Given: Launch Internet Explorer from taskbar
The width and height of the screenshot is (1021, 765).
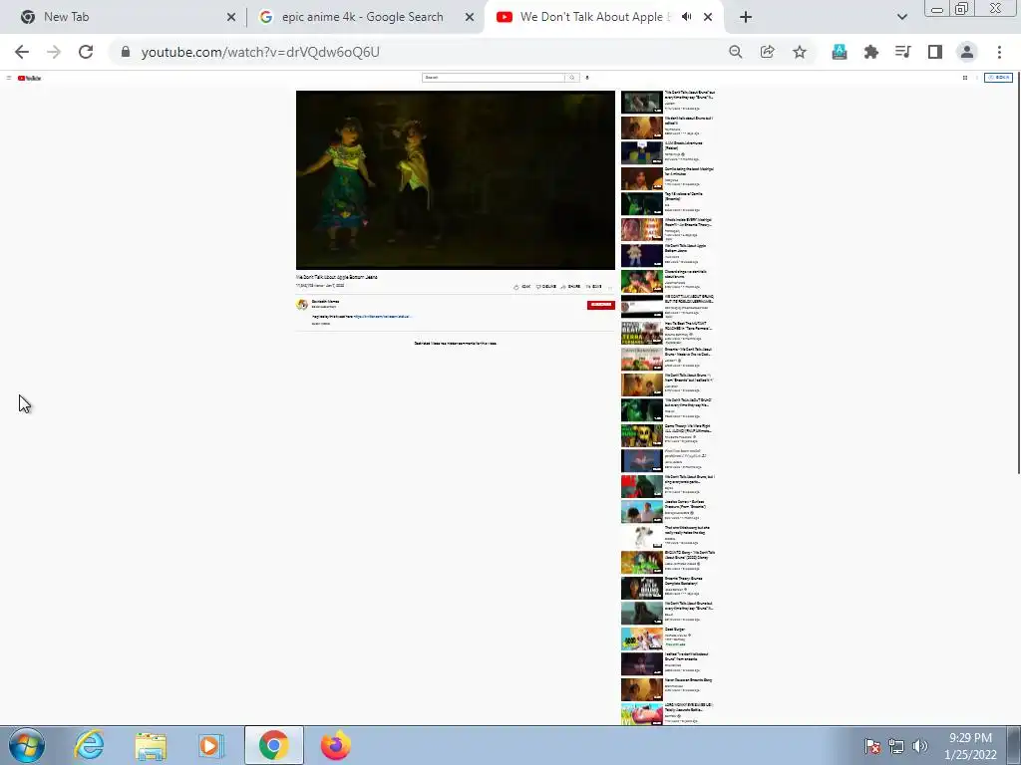Looking at the screenshot, I should [x=89, y=745].
